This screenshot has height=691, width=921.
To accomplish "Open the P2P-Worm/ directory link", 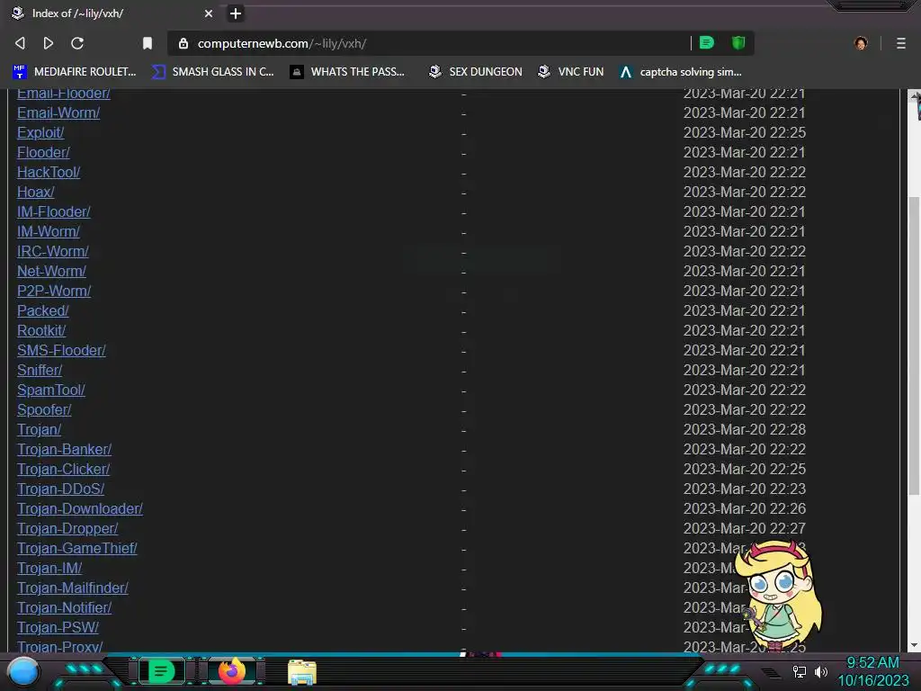I will point(54,291).
